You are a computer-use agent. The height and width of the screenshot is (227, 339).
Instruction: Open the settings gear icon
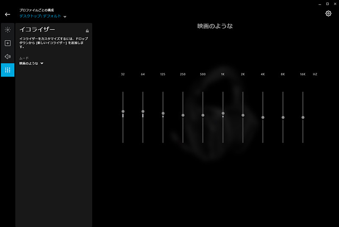click(328, 14)
